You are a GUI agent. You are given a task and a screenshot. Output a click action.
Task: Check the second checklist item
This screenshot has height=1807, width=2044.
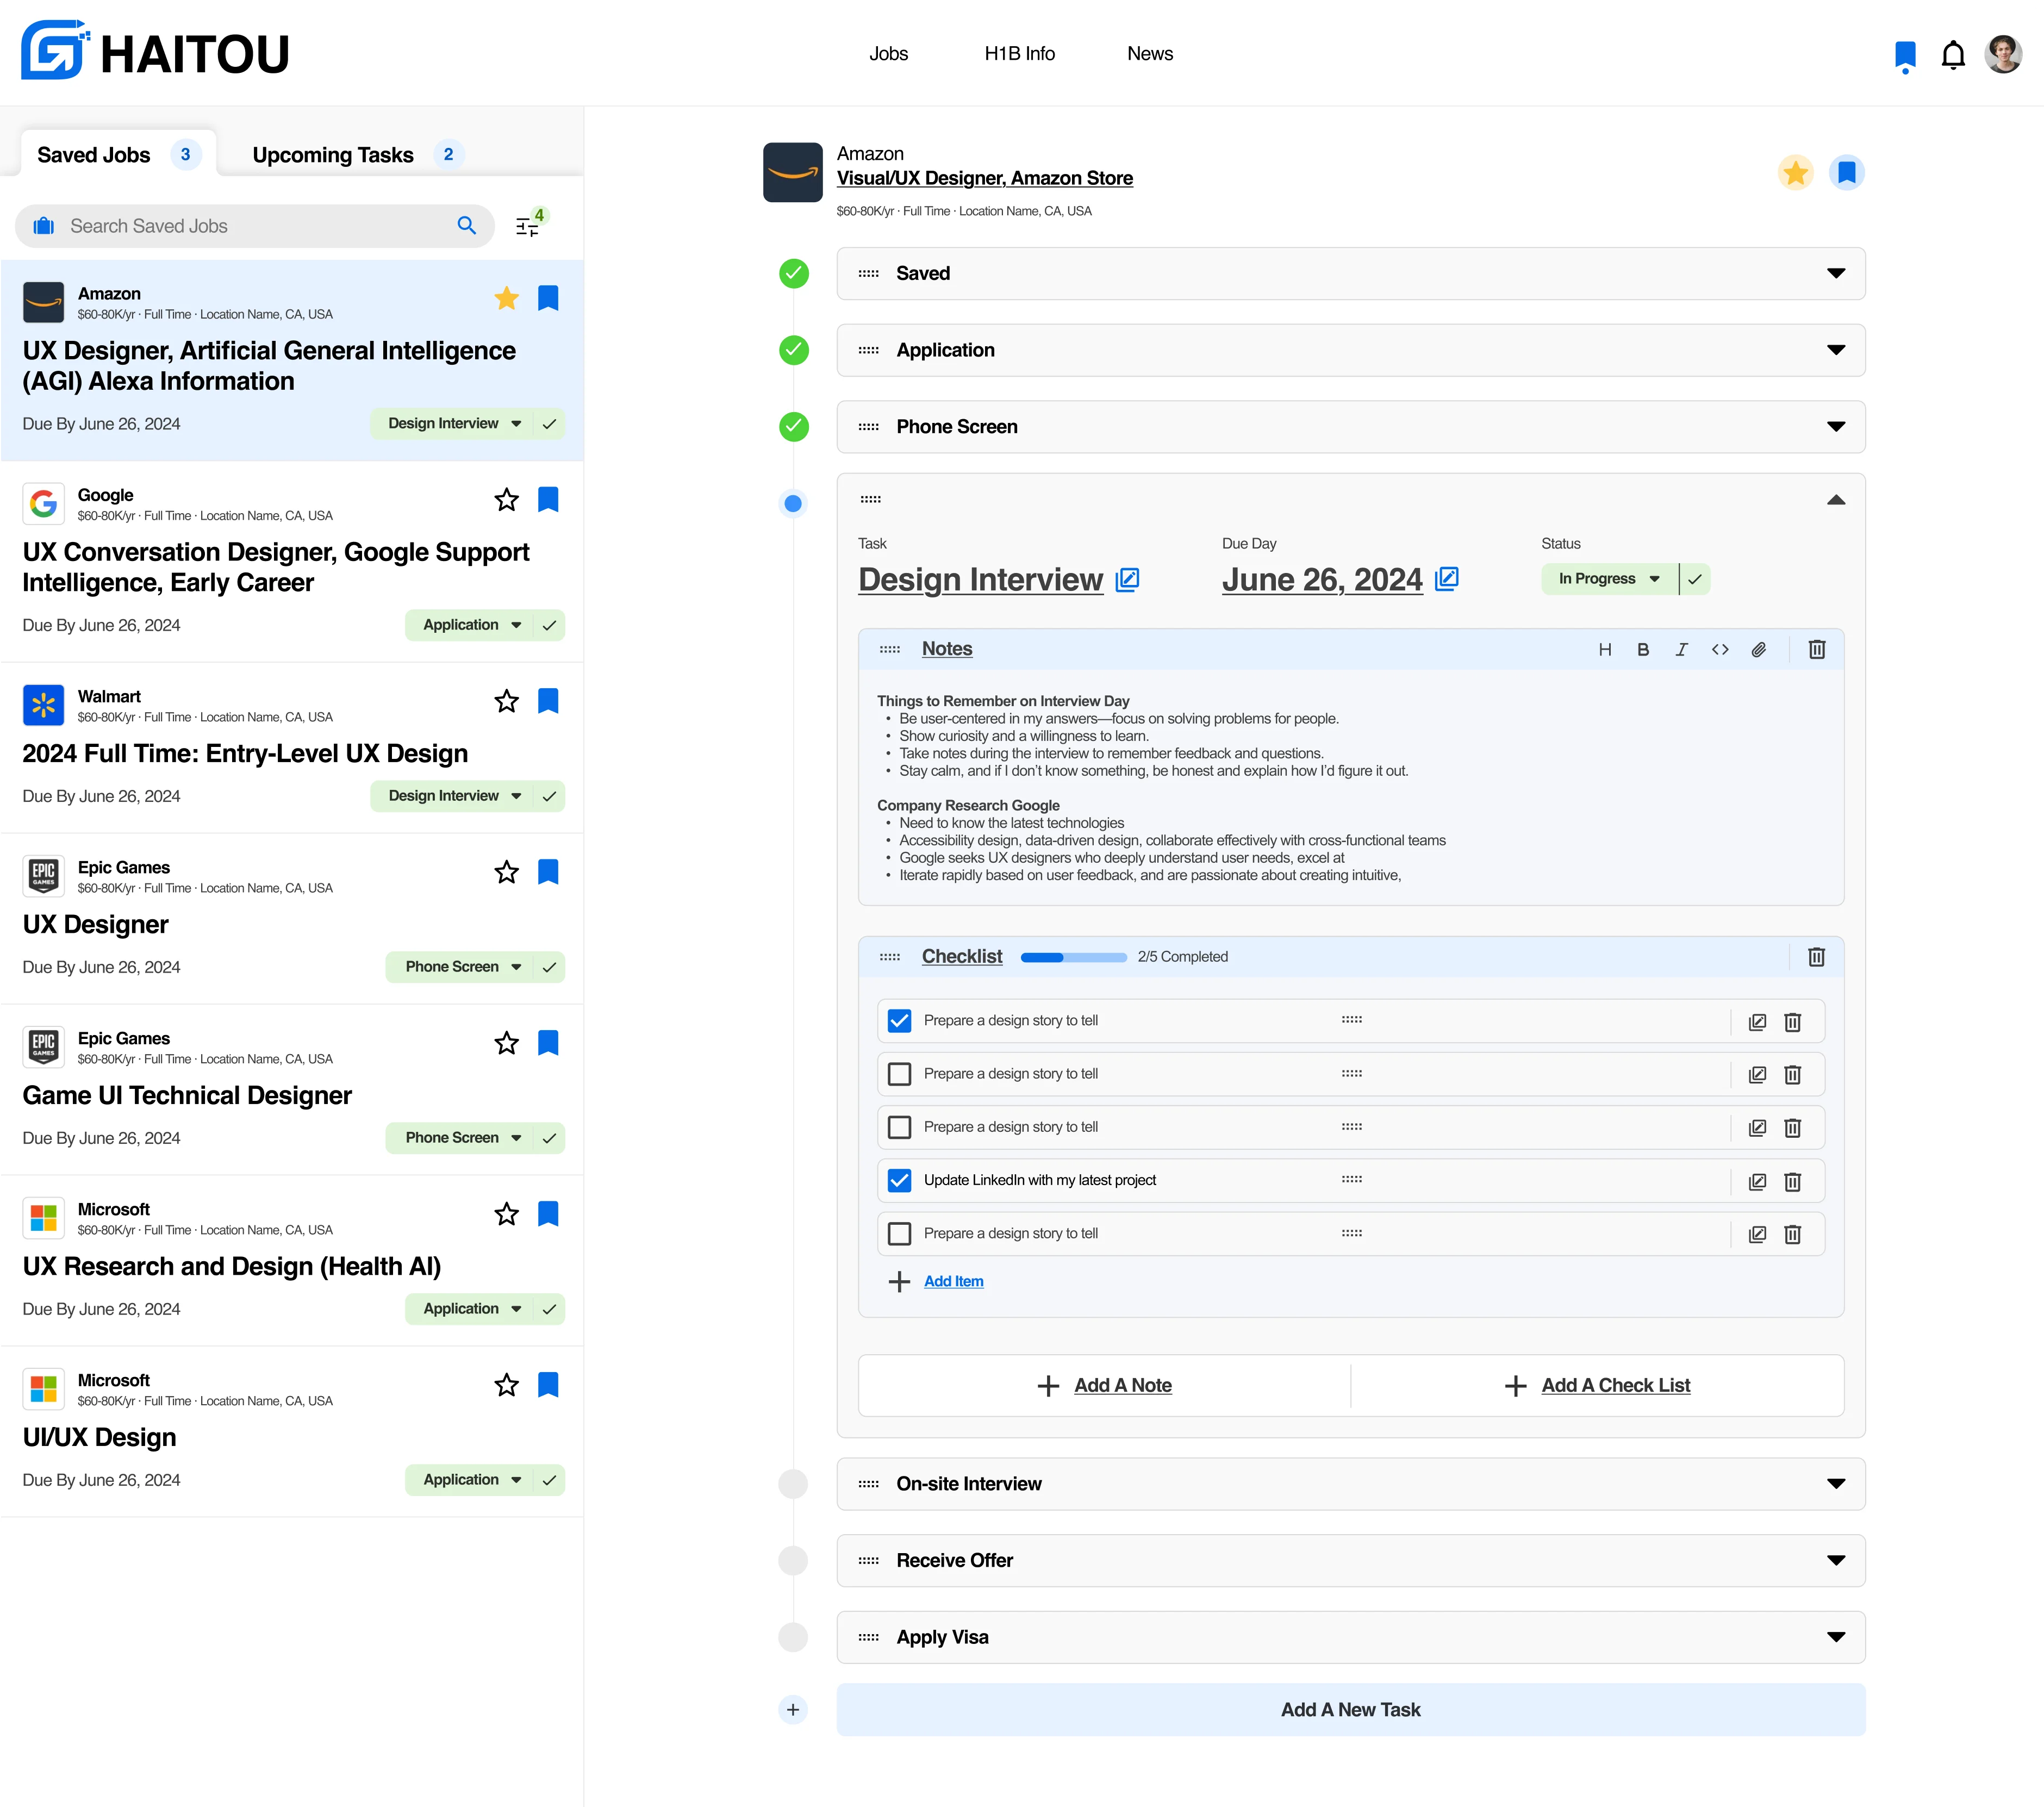pos(899,1074)
